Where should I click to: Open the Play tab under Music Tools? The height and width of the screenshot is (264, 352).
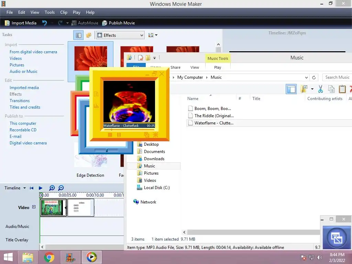[x=218, y=67]
